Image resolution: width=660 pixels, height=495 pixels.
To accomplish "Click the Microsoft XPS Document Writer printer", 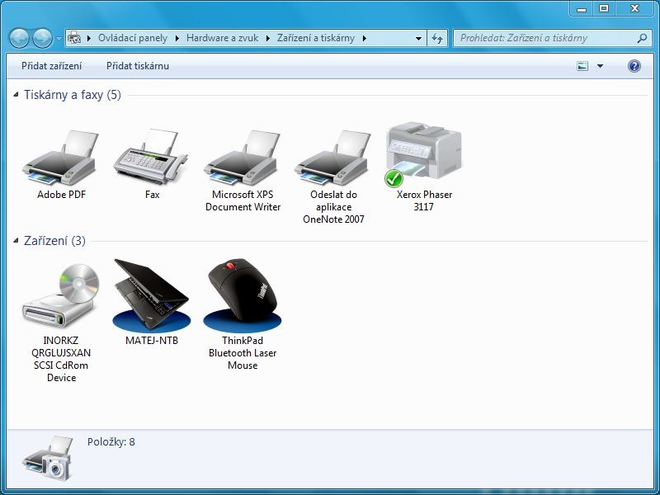I will (x=243, y=158).
